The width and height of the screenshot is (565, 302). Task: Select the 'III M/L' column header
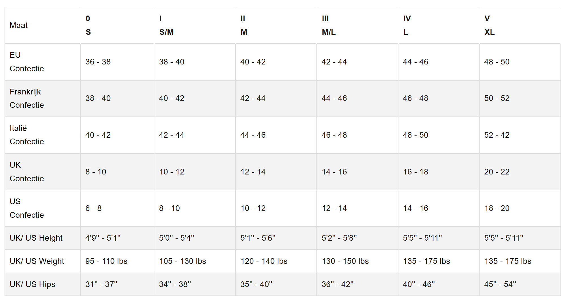(329, 25)
